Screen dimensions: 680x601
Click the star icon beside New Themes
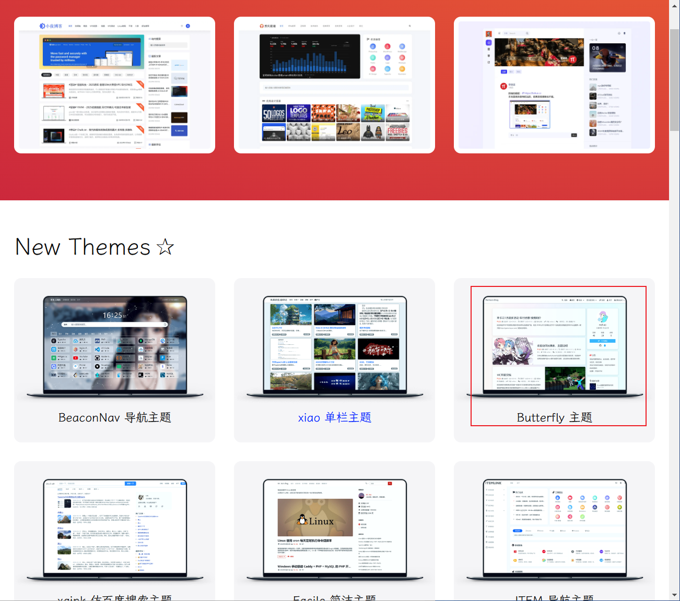click(x=165, y=247)
